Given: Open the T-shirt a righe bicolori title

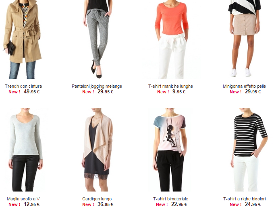Looking at the screenshot, I should click(x=244, y=199).
